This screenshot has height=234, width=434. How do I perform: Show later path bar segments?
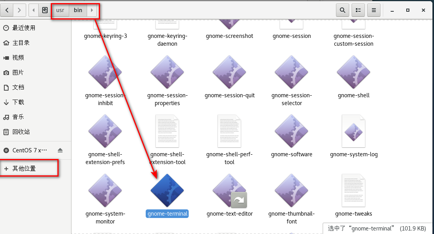point(92,10)
